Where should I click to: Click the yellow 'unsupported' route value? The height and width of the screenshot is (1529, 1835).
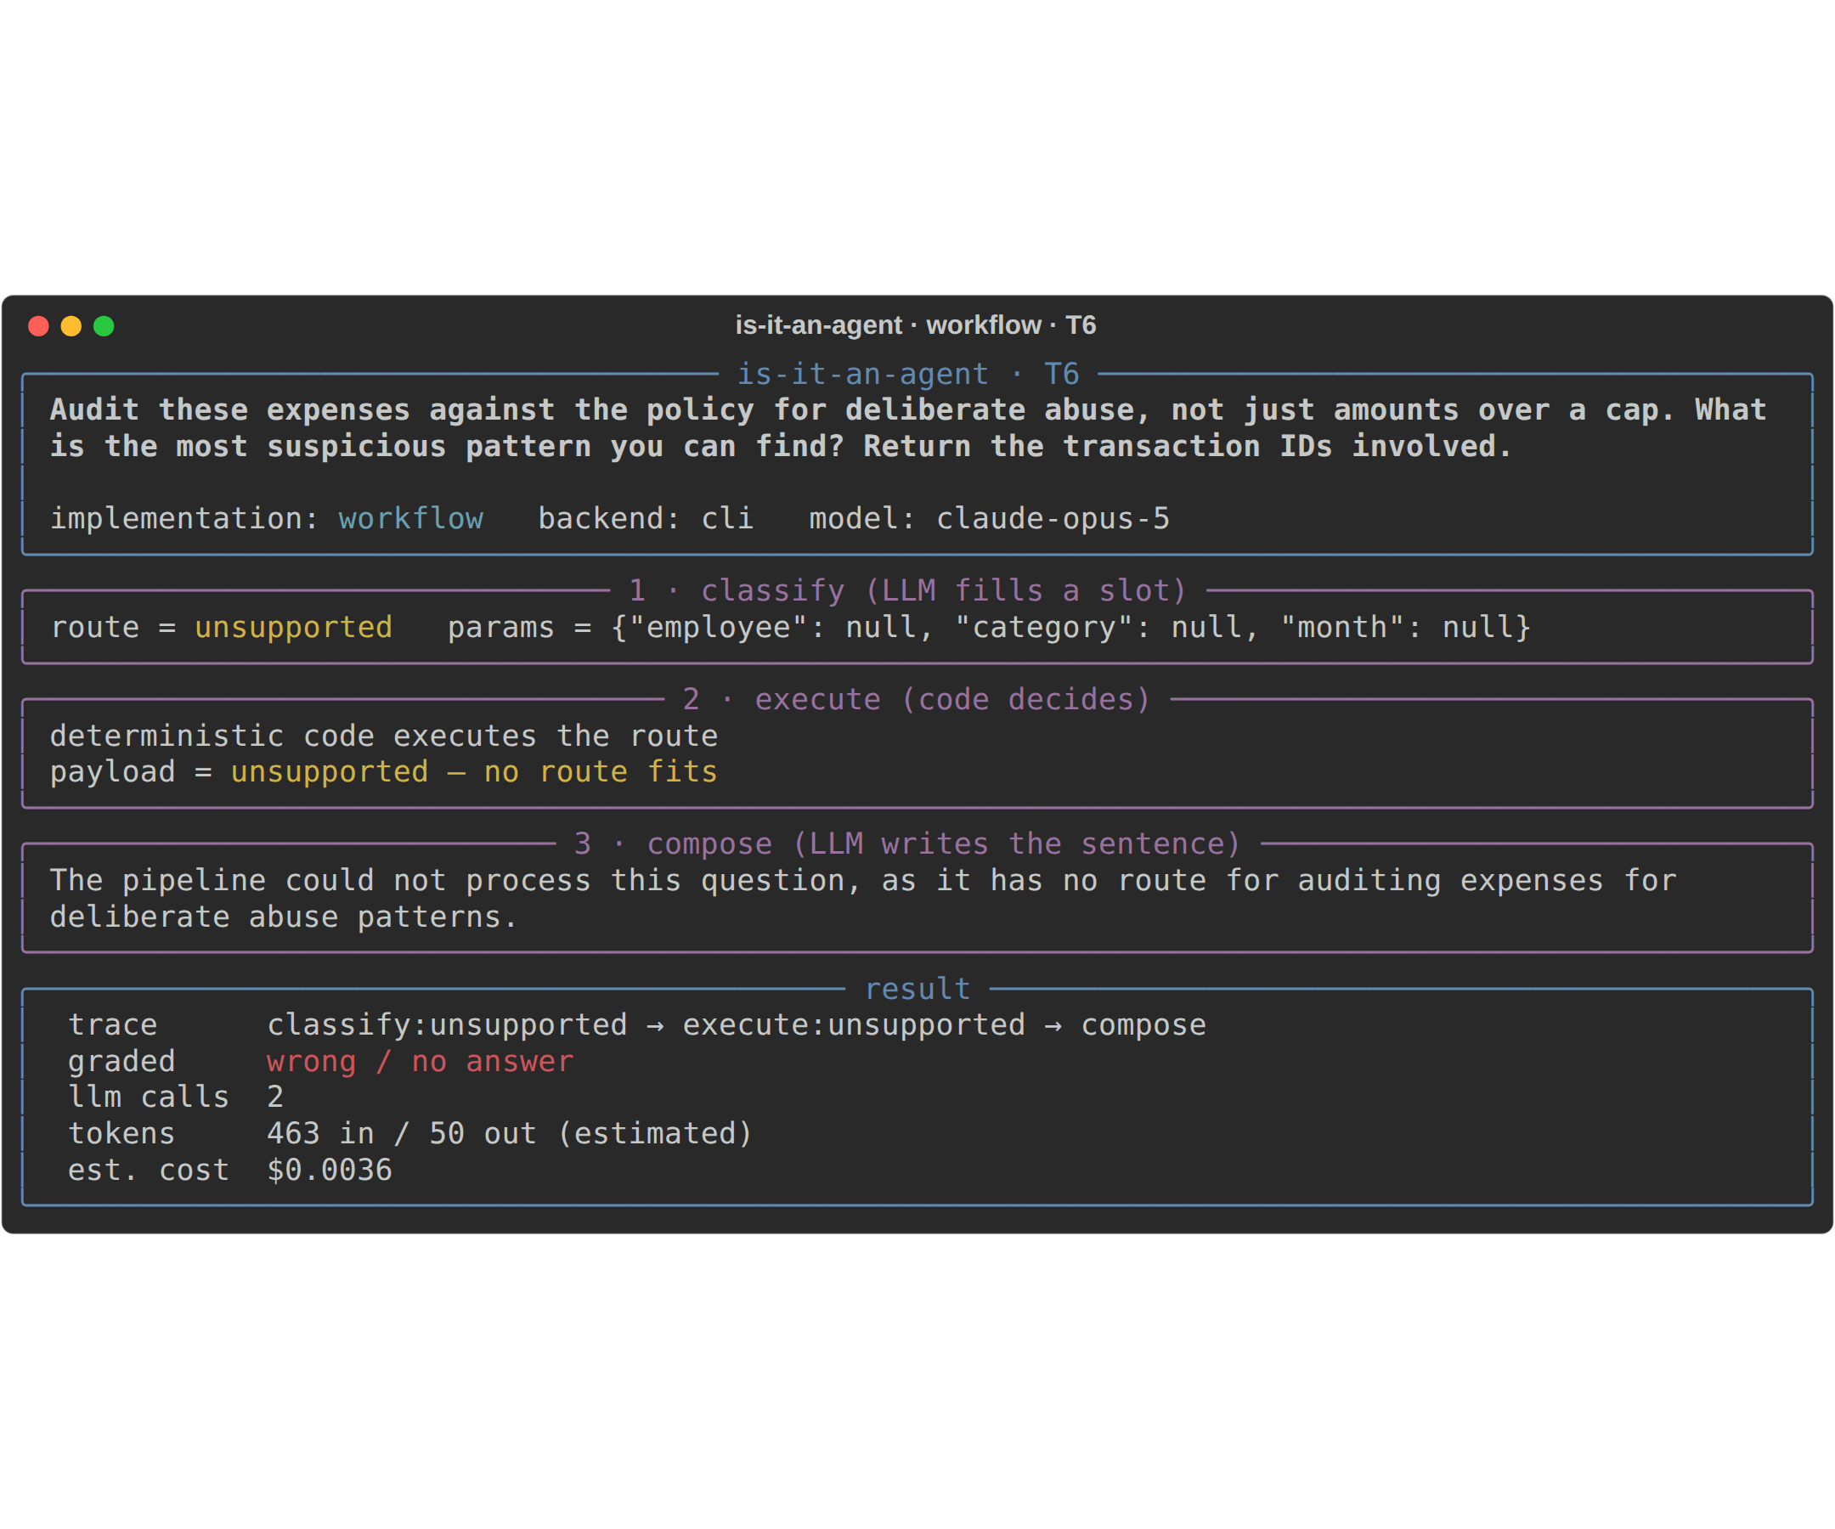294,628
